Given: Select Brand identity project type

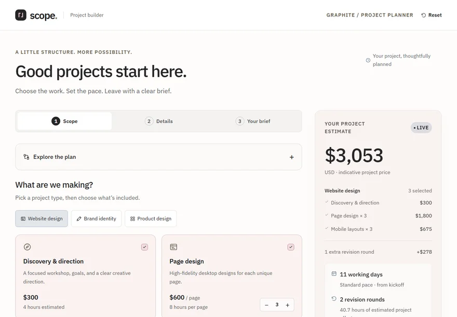Looking at the screenshot, I should pos(96,218).
